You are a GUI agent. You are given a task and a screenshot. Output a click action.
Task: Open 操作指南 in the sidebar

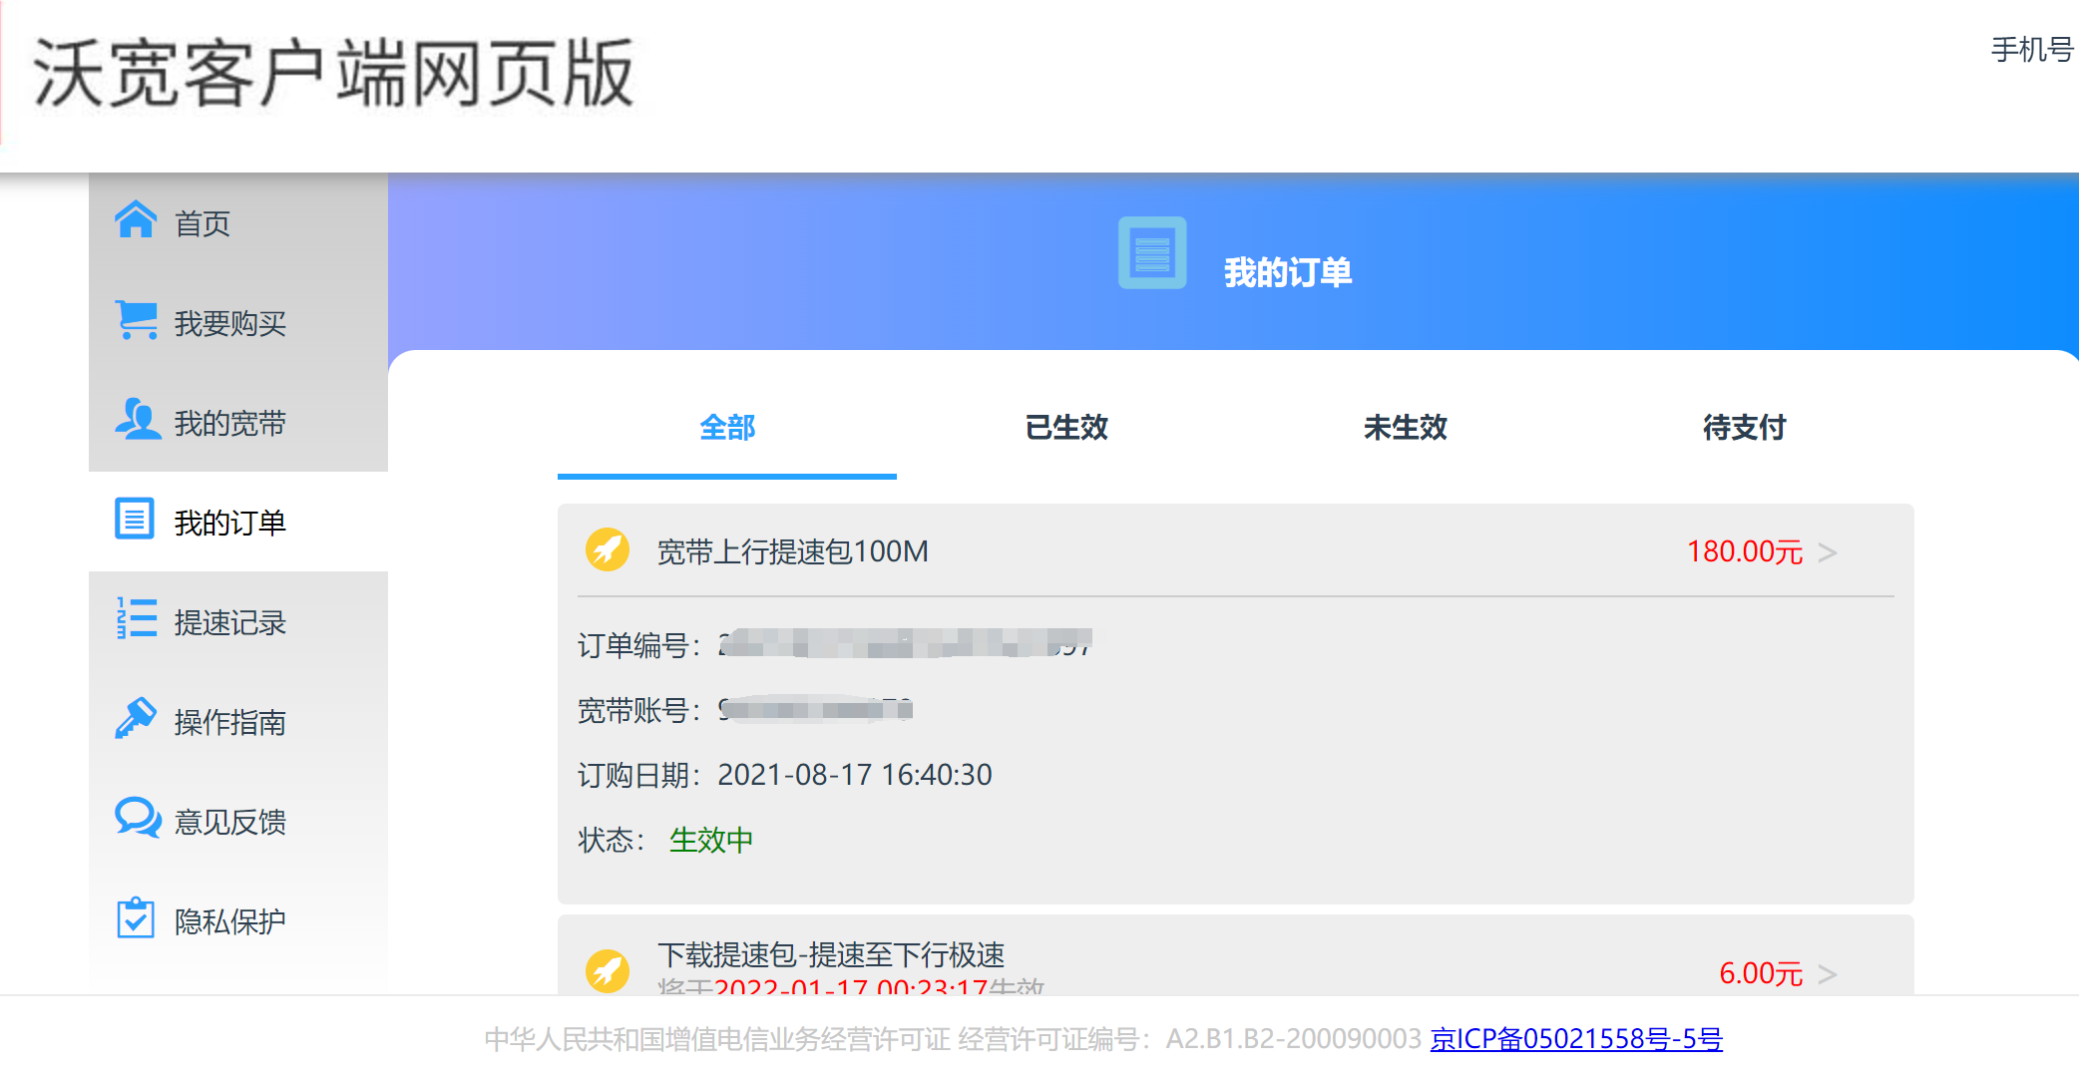[x=238, y=721]
